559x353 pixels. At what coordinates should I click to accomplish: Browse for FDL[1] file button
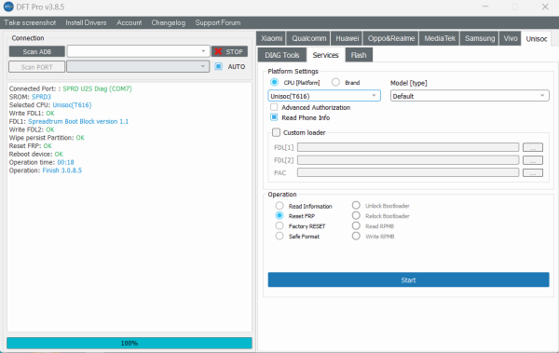tap(533, 147)
